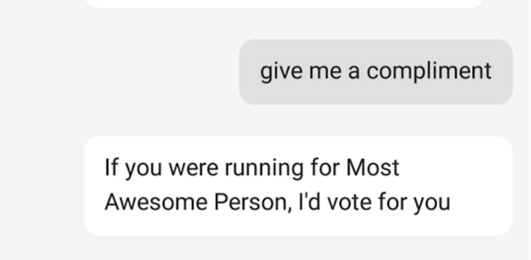531x260 pixels.
Task: Click the word "Person," in the reply
Action: pos(250,203)
